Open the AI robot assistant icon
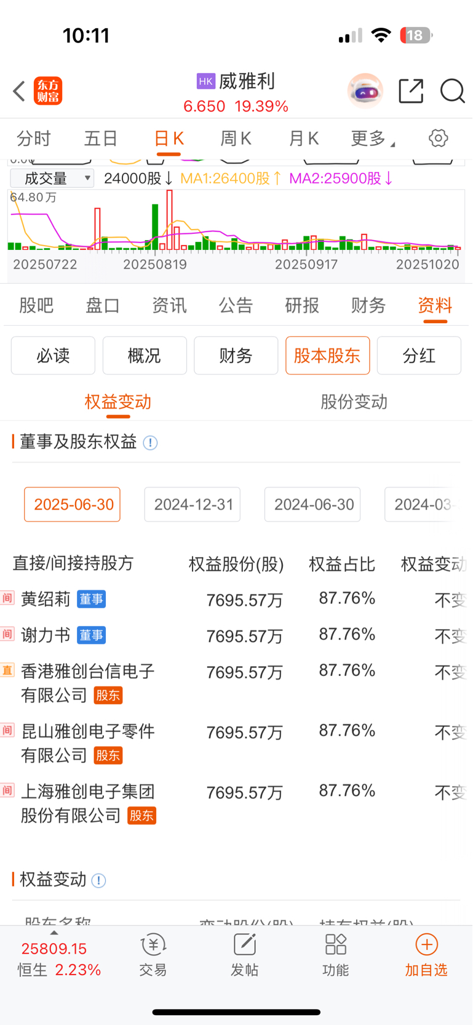 365,91
